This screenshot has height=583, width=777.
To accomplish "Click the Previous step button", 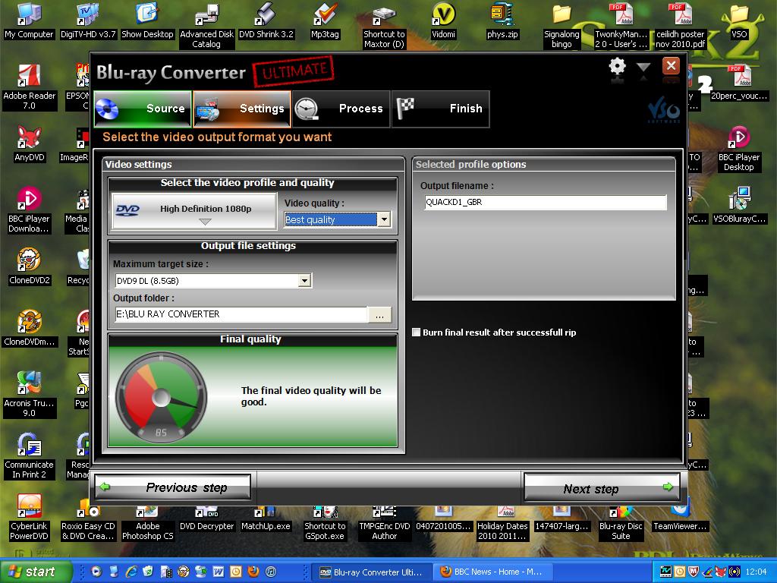I will [x=172, y=487].
